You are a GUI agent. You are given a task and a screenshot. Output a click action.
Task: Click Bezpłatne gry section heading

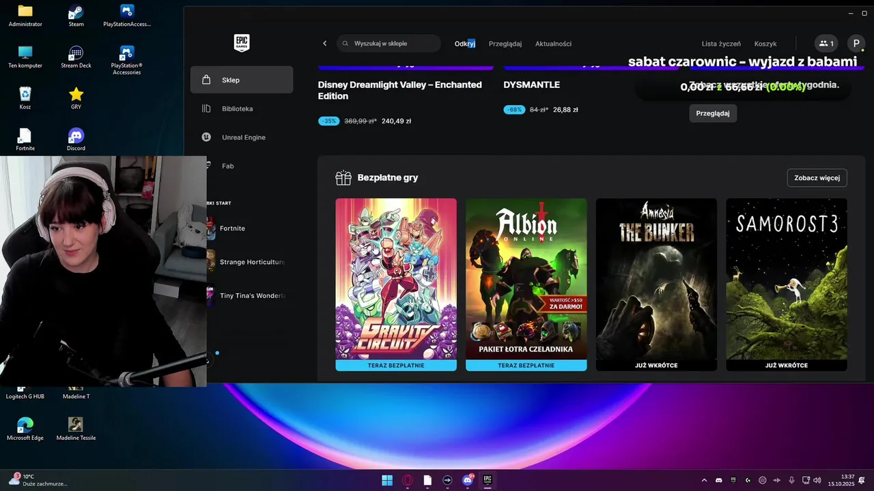[x=388, y=178]
